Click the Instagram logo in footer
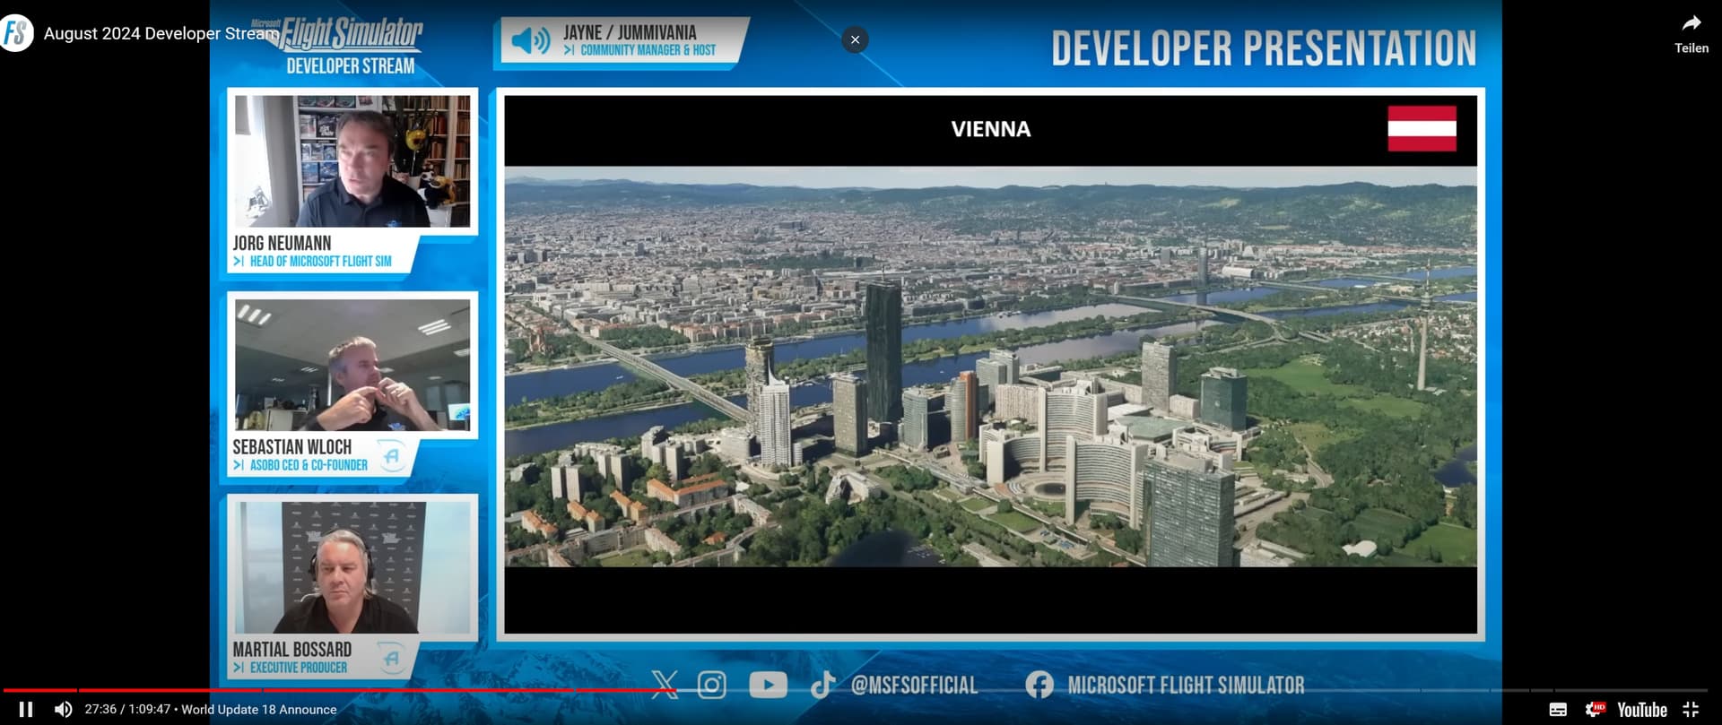This screenshot has height=725, width=1722. 712,685
